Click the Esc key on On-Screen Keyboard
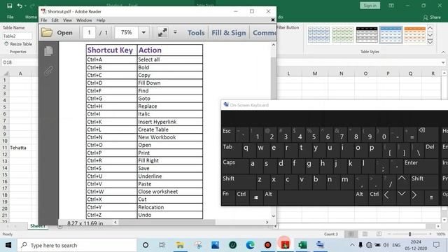 point(228,134)
